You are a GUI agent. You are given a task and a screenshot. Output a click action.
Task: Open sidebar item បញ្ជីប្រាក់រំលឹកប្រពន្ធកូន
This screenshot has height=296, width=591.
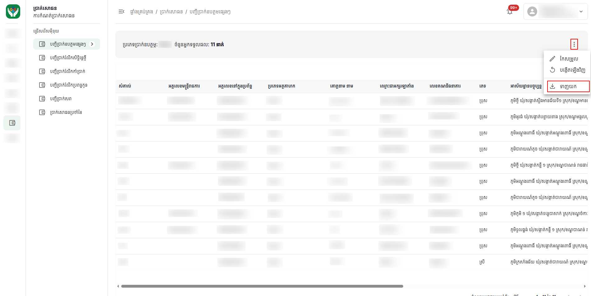(x=67, y=85)
